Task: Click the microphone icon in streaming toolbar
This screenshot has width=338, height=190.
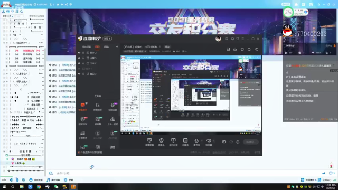Action: pos(196,141)
